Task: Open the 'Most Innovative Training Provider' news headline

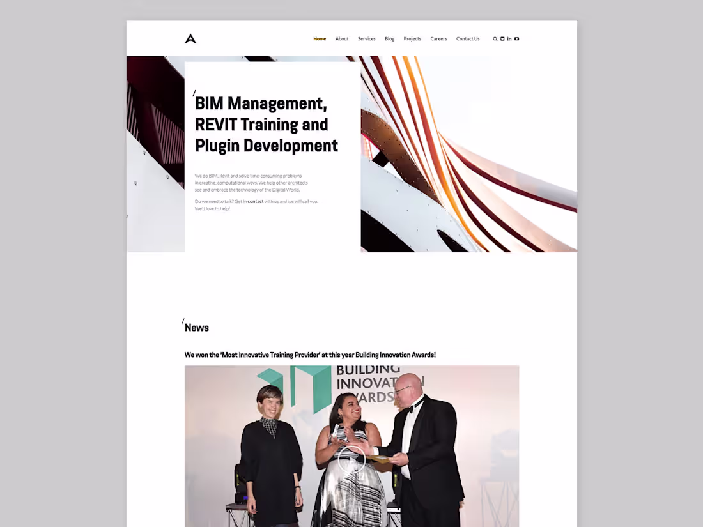Action: (x=310, y=355)
